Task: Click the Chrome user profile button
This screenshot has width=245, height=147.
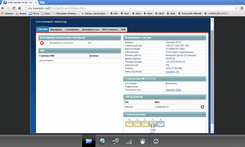Action: (x=223, y=2)
